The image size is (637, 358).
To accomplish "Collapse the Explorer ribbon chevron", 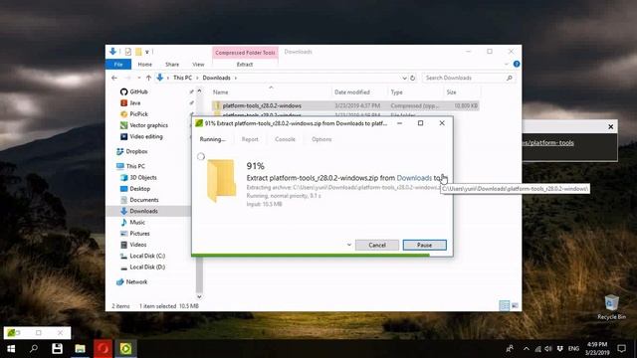I will pyautogui.click(x=507, y=64).
